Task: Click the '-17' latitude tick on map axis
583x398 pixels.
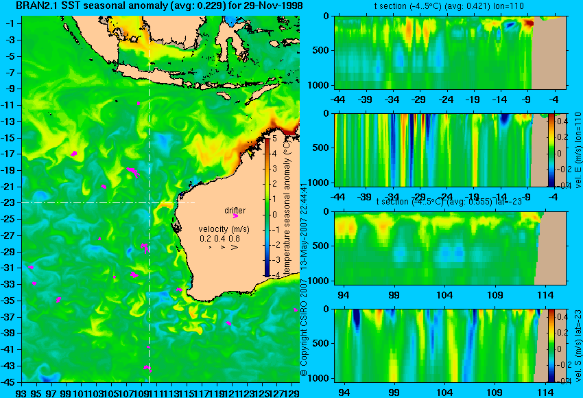Action: click(10, 154)
